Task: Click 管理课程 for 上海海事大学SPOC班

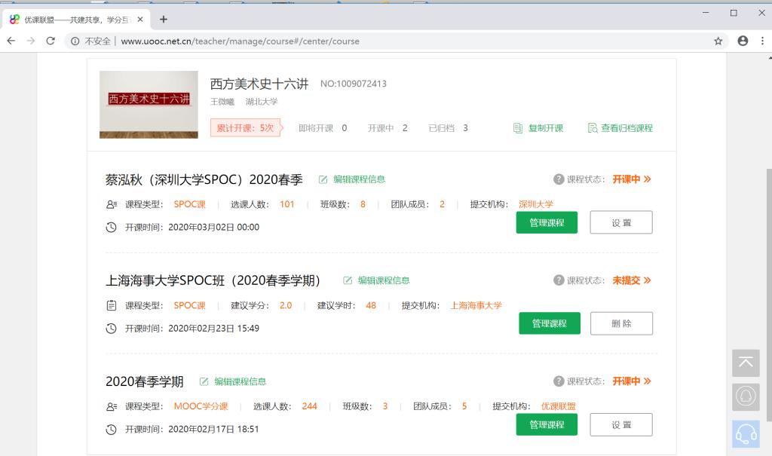Action: (550, 323)
